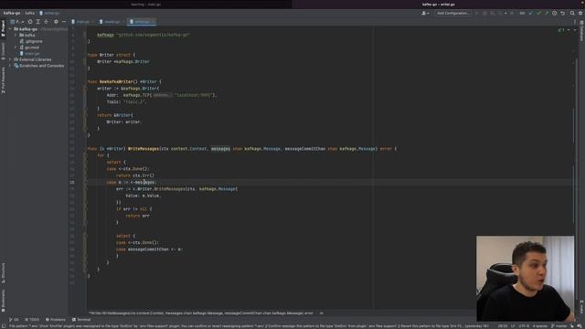Open TODO tool window at bottom
585x329 pixels.
(x=32, y=320)
